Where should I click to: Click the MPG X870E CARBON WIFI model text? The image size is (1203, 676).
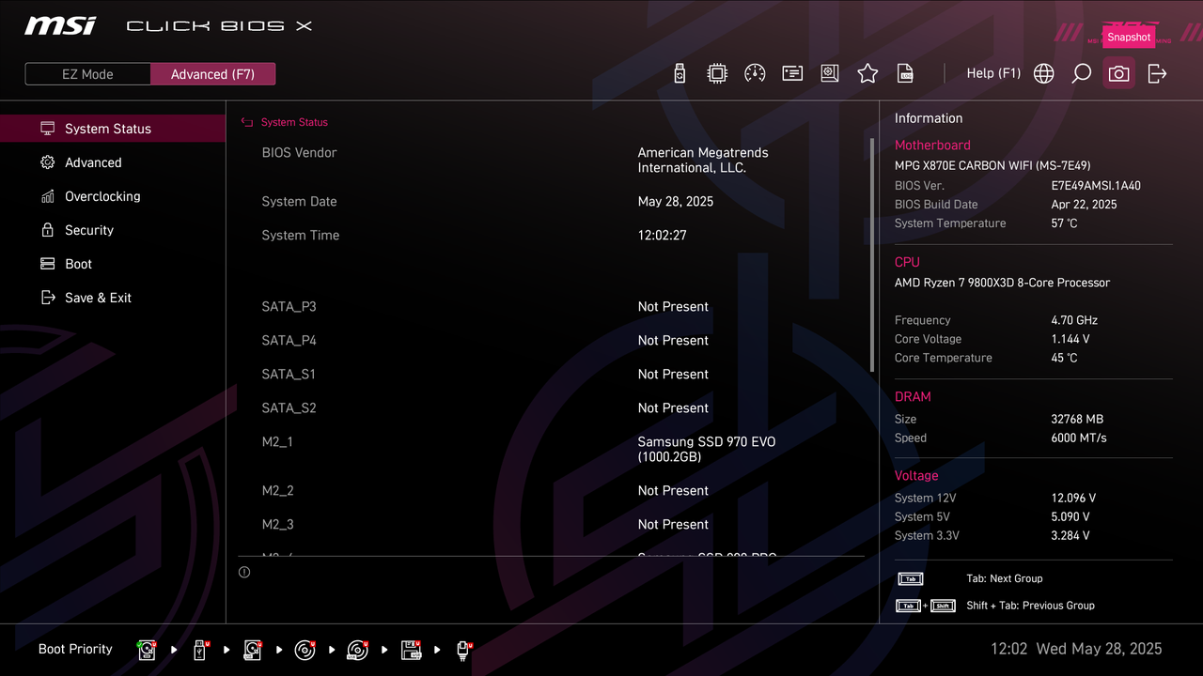click(992, 165)
